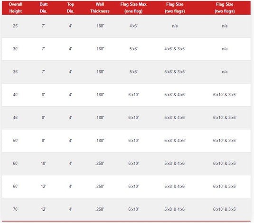Click 6'x10' & 3'x5' in the 45' row
The height and width of the screenshot is (223, 254).
point(225,117)
